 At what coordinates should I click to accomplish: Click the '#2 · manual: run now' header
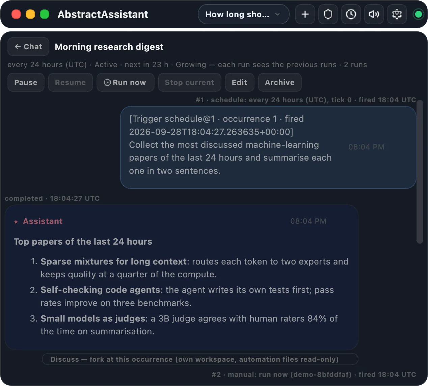point(314,375)
